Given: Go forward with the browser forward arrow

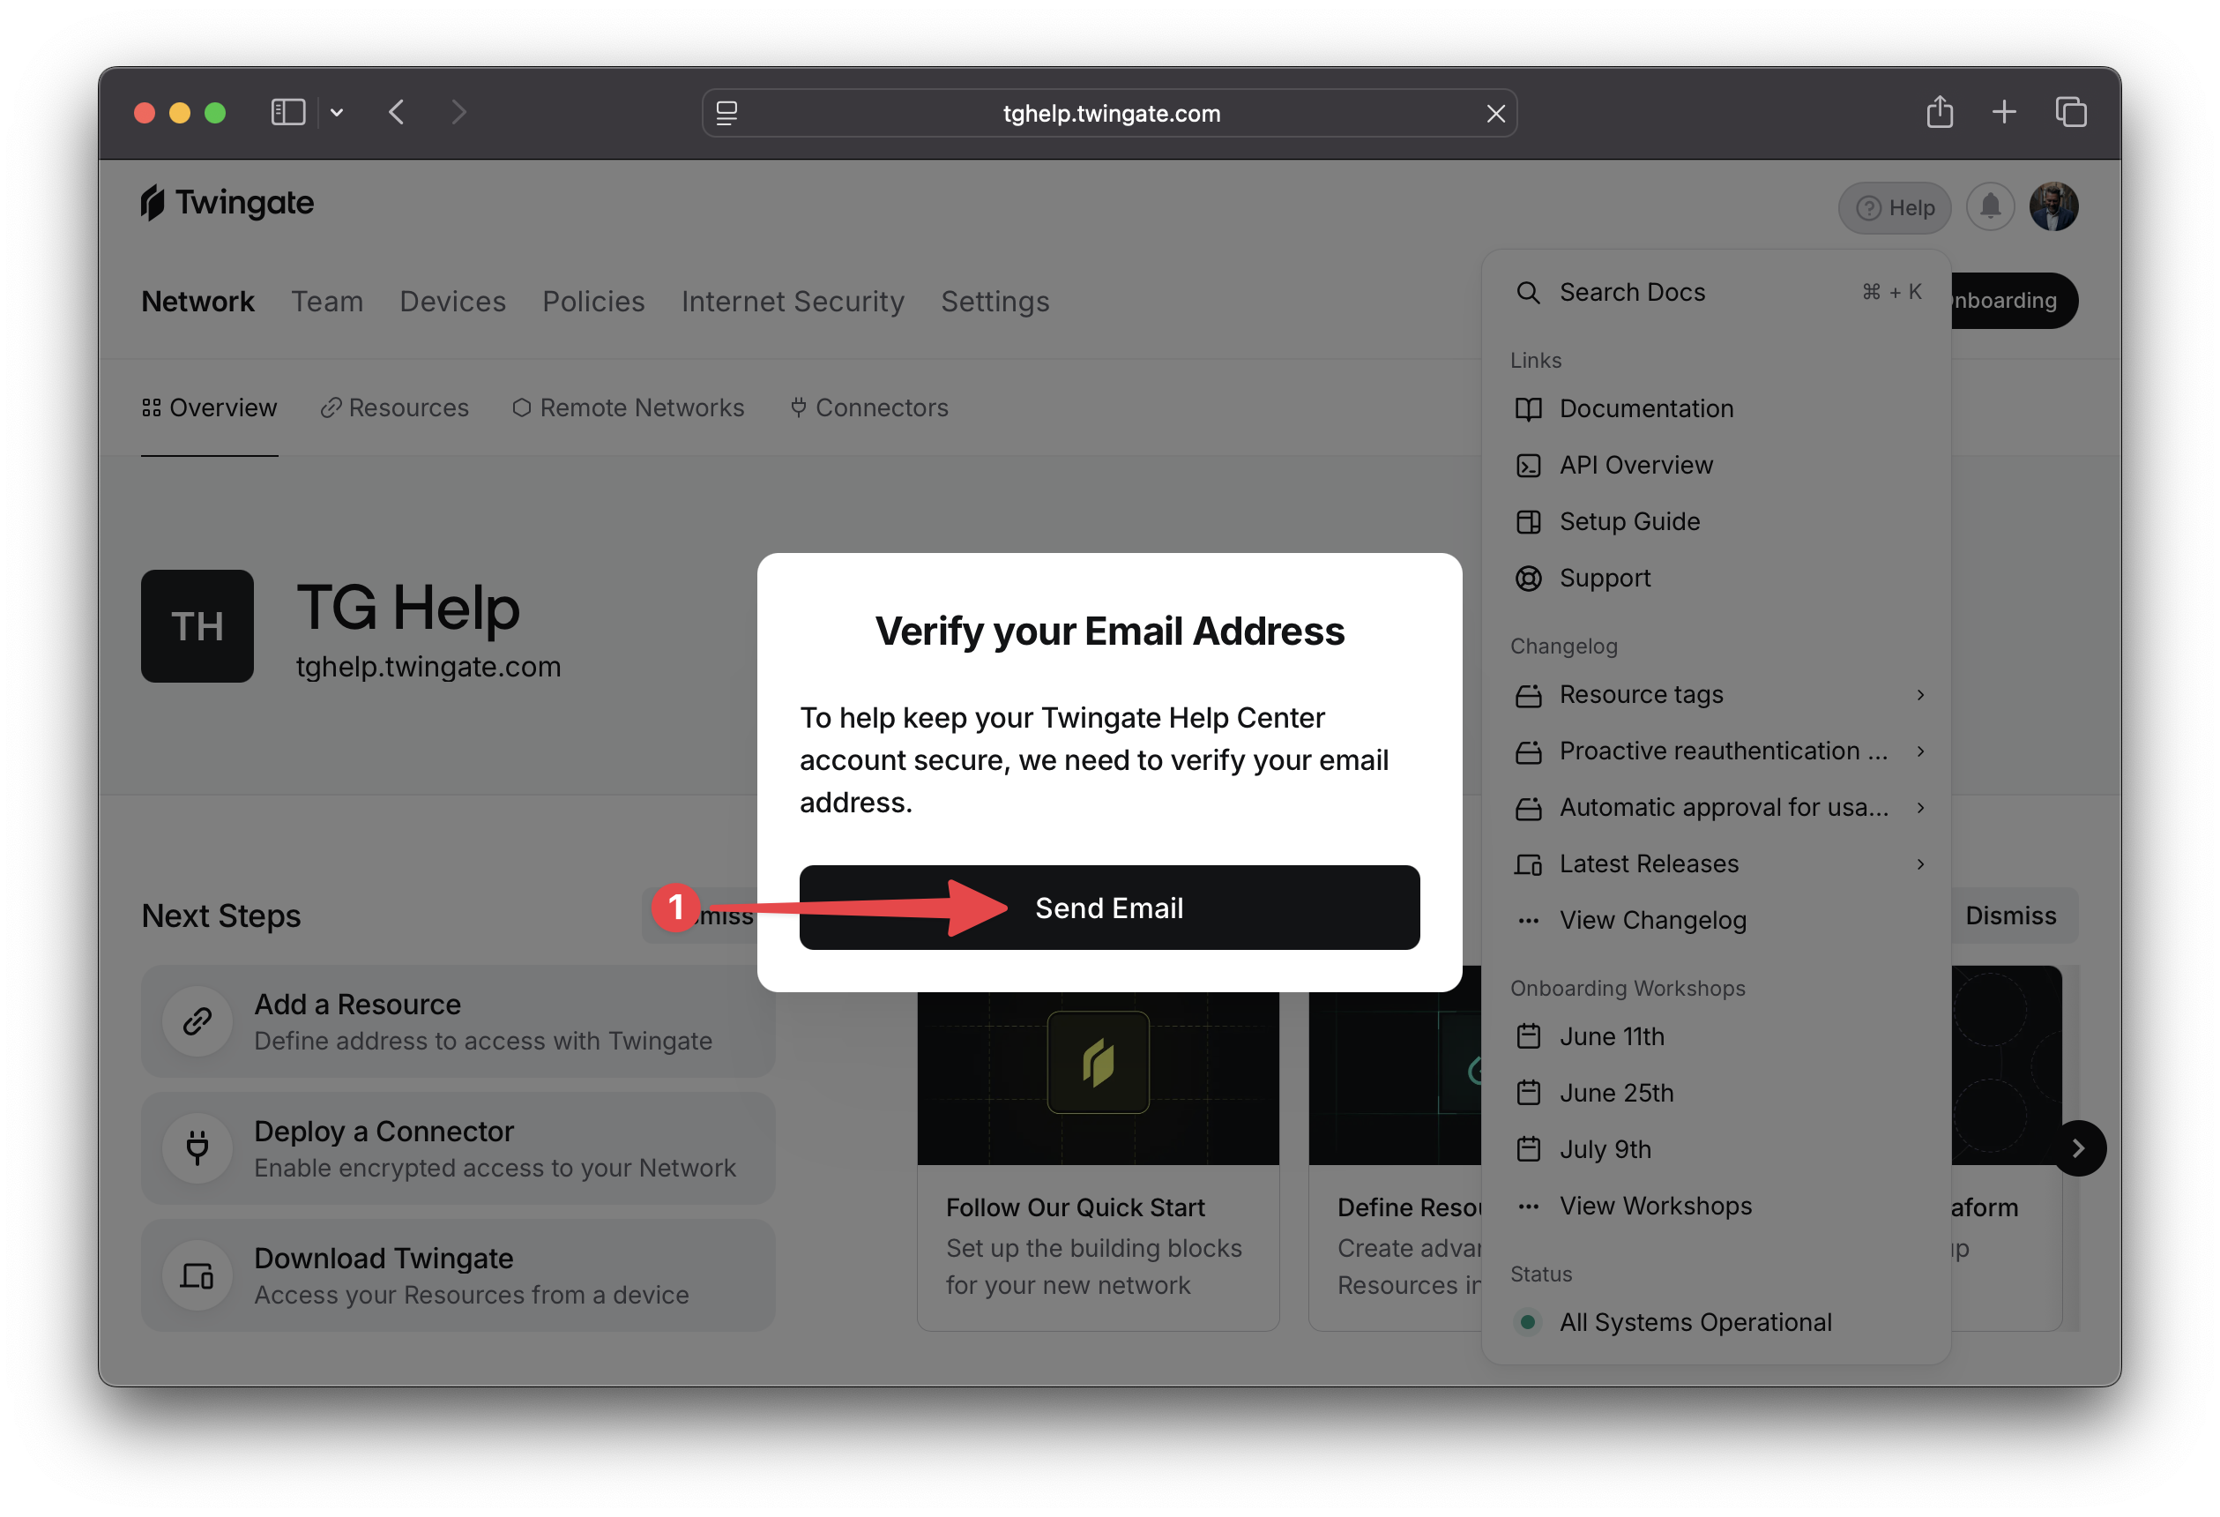Looking at the screenshot, I should (x=458, y=113).
